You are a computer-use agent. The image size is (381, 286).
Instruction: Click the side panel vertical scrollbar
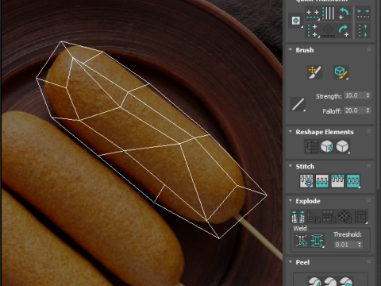(x=379, y=95)
